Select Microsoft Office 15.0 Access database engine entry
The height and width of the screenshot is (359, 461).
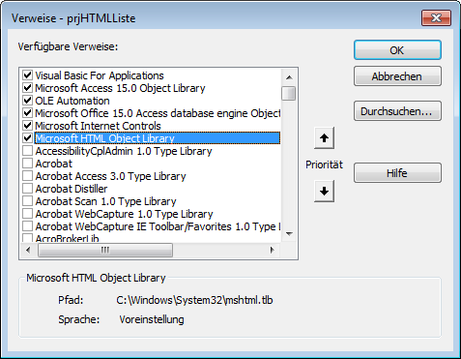point(158,113)
